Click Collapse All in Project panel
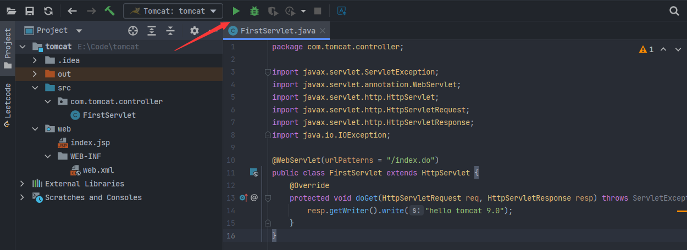The width and height of the screenshot is (687, 250). (170, 31)
